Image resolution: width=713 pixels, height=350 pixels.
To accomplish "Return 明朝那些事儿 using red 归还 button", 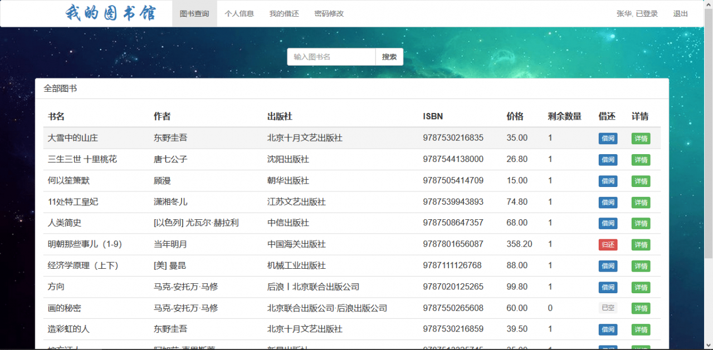I will click(x=608, y=245).
